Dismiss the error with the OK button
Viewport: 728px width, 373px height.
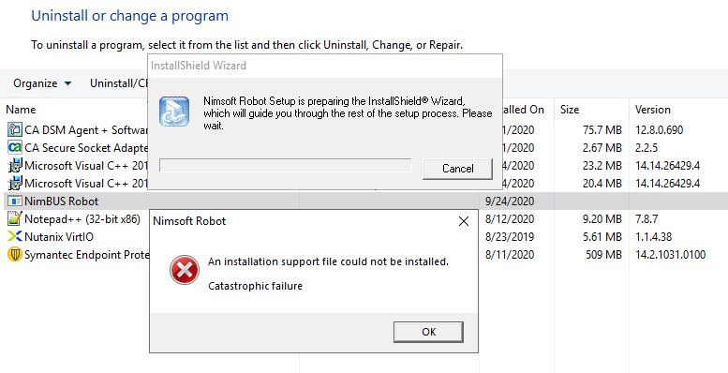(428, 332)
